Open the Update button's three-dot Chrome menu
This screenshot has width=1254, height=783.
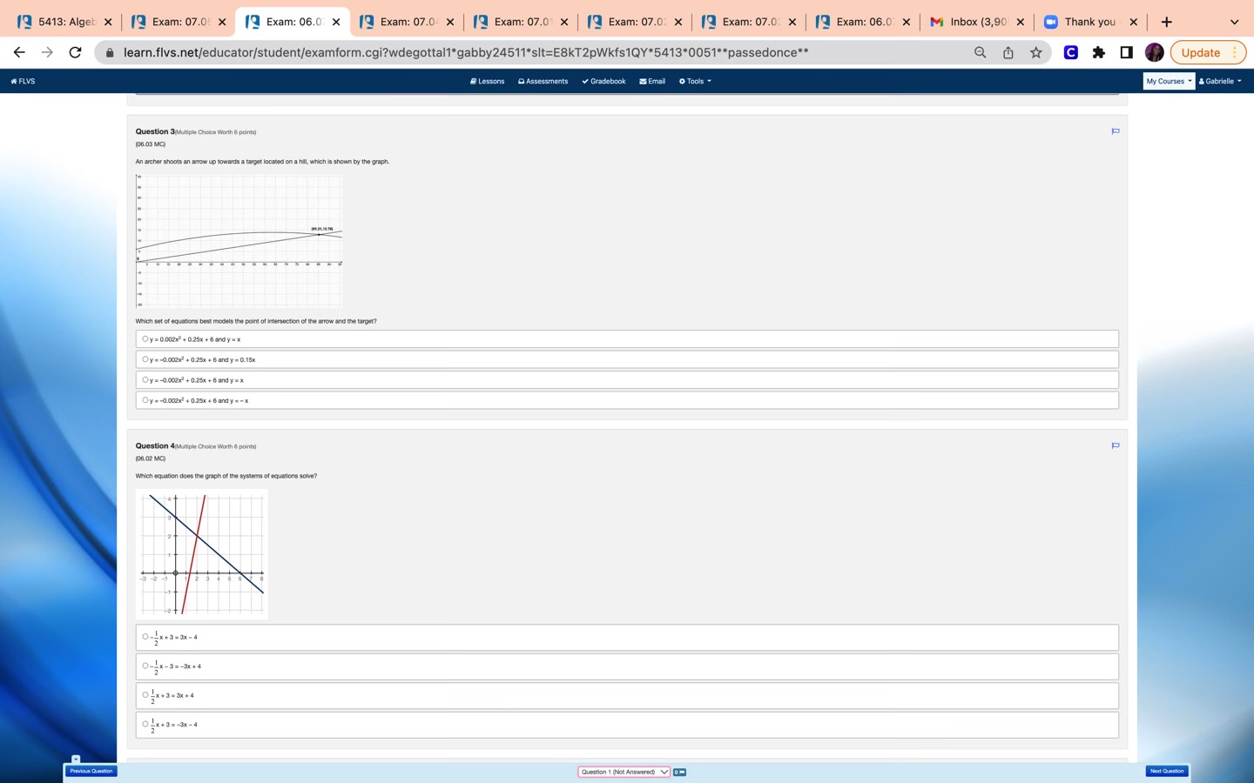pyautogui.click(x=1234, y=52)
